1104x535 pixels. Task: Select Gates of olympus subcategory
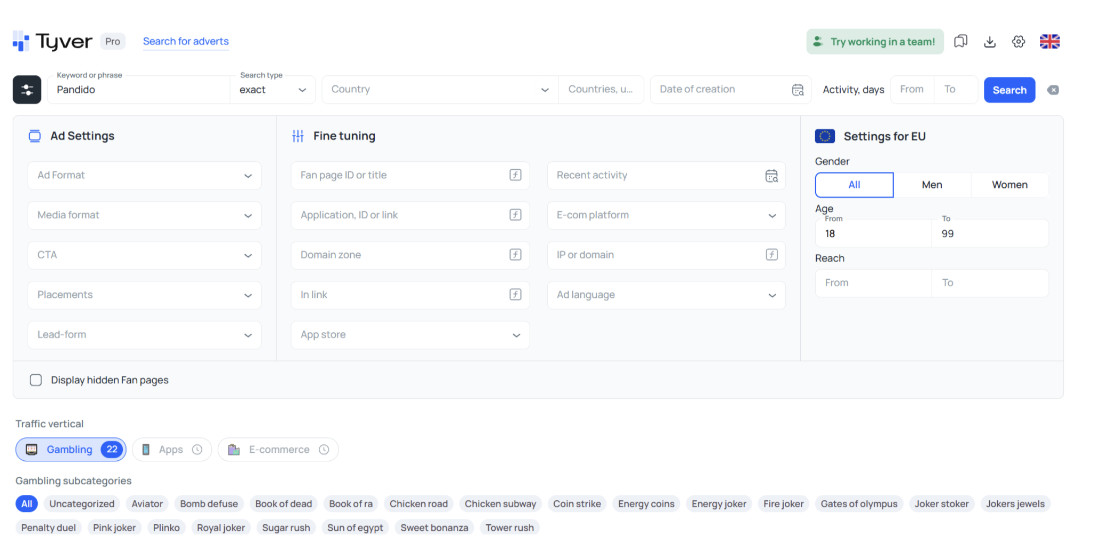pos(859,504)
